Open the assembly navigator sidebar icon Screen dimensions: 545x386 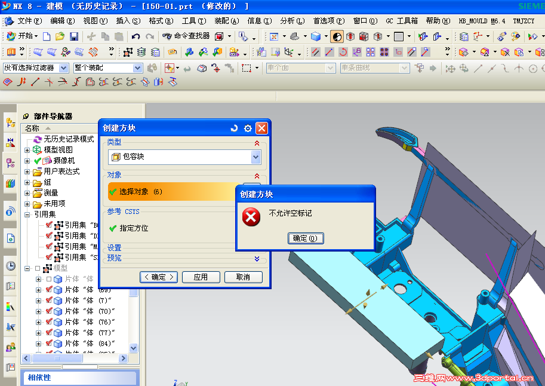click(10, 122)
